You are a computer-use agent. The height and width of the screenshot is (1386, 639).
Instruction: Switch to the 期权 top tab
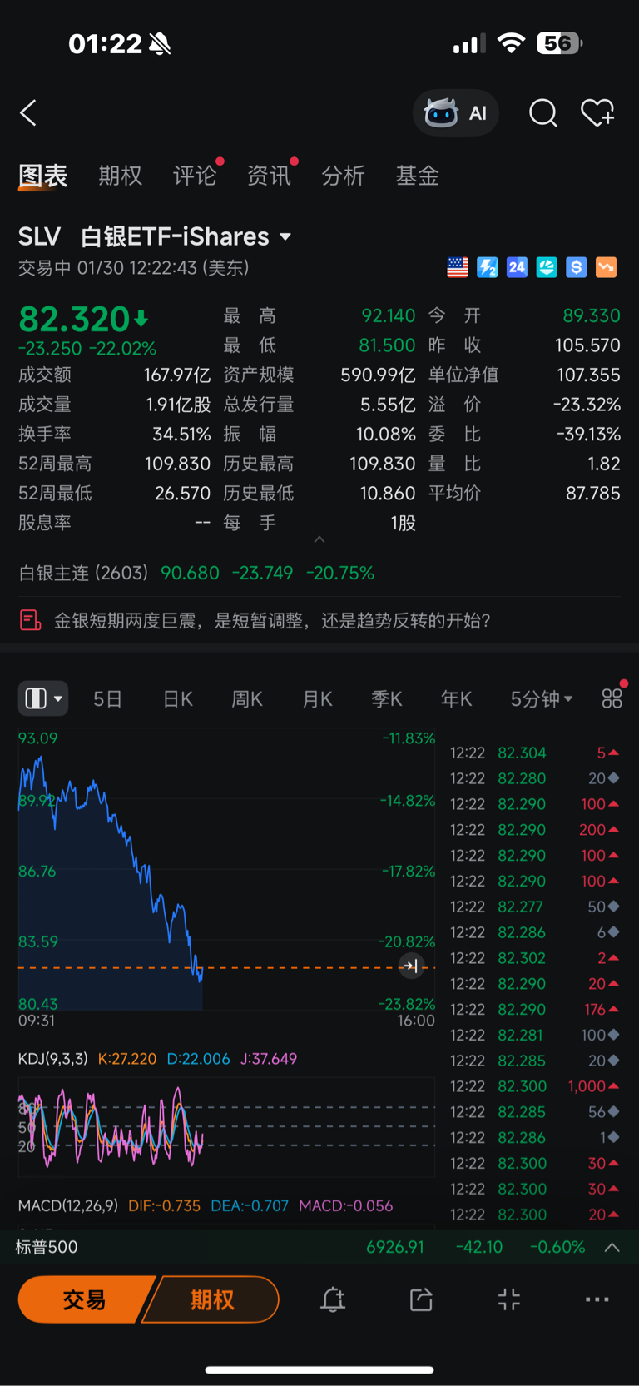[x=121, y=176]
